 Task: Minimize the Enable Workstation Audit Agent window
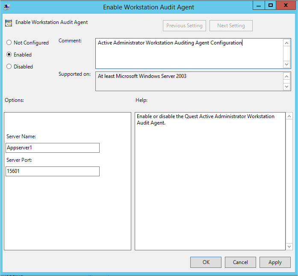tap(259, 6)
